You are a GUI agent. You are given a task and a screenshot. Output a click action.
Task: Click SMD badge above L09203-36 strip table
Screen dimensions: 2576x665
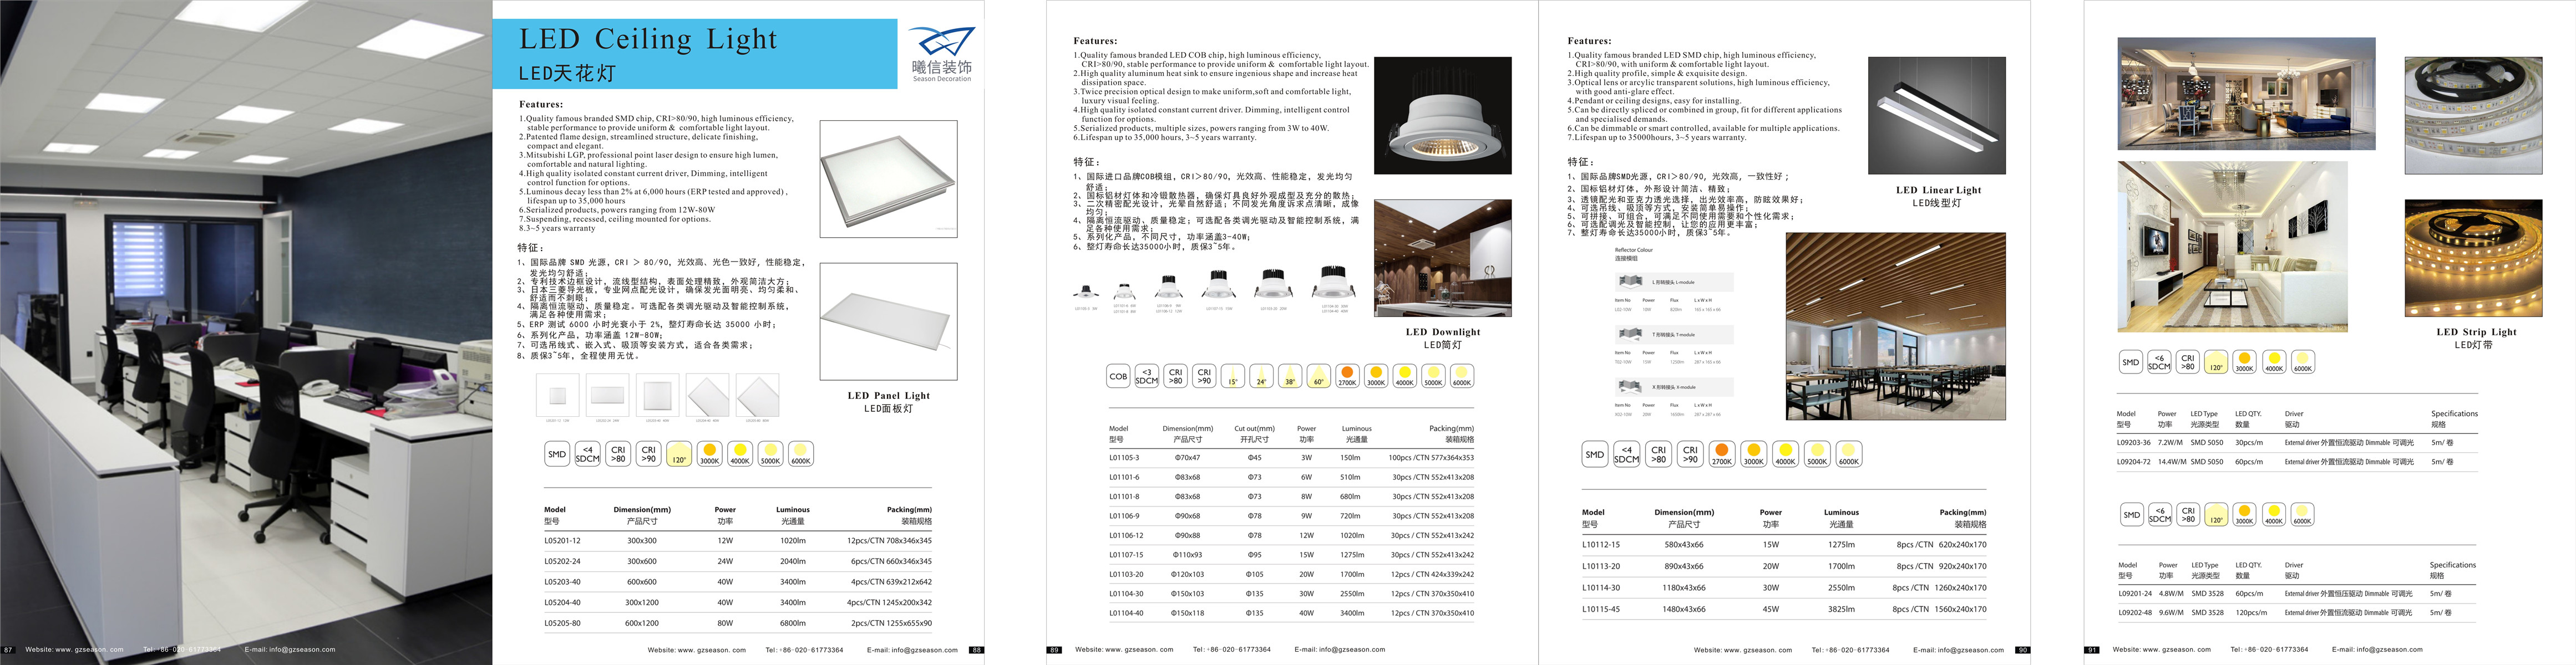(x=2131, y=362)
